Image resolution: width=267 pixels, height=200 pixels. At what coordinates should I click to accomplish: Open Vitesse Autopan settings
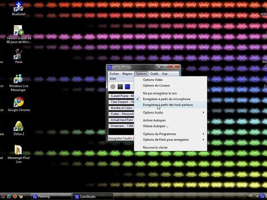point(170,126)
